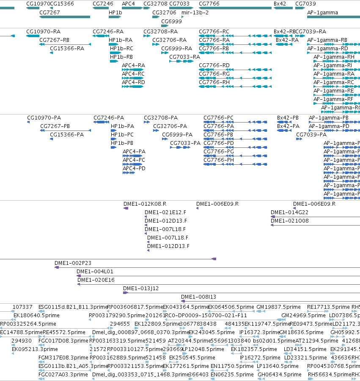Click the EK180640.5prime EST label
This screenshot has height=381, width=360.
tap(36, 316)
